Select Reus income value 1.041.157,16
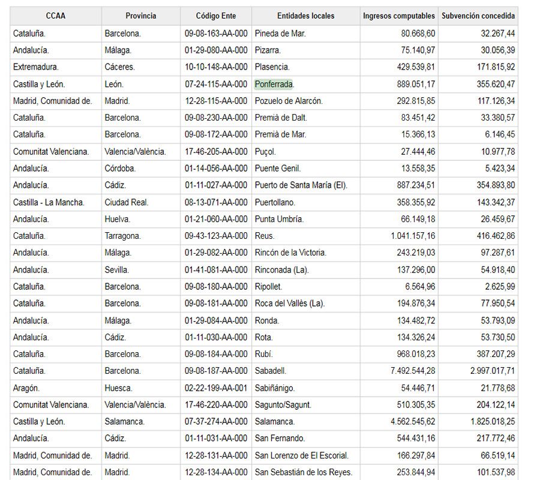Screen dimensions: 540x480 pyautogui.click(x=413, y=236)
